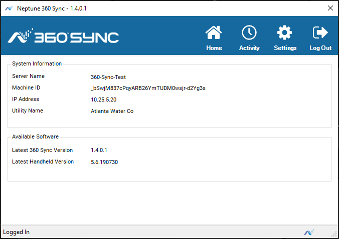This screenshot has width=339, height=239.
Task: Click the Log Out arrow icon
Action: point(320,33)
